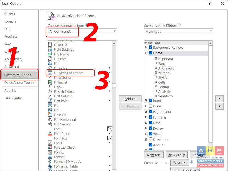Choose the Flip Vertical icon
This screenshot has height=171, width=228.
pyautogui.click(x=50, y=124)
